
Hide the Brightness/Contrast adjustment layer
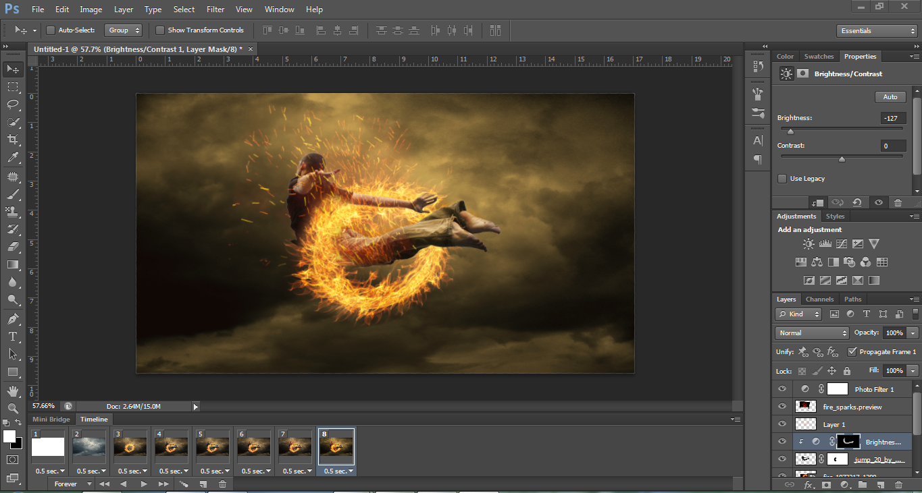pos(782,442)
